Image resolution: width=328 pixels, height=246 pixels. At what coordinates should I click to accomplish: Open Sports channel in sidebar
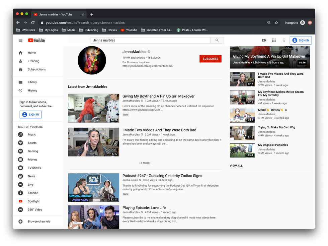32,143
